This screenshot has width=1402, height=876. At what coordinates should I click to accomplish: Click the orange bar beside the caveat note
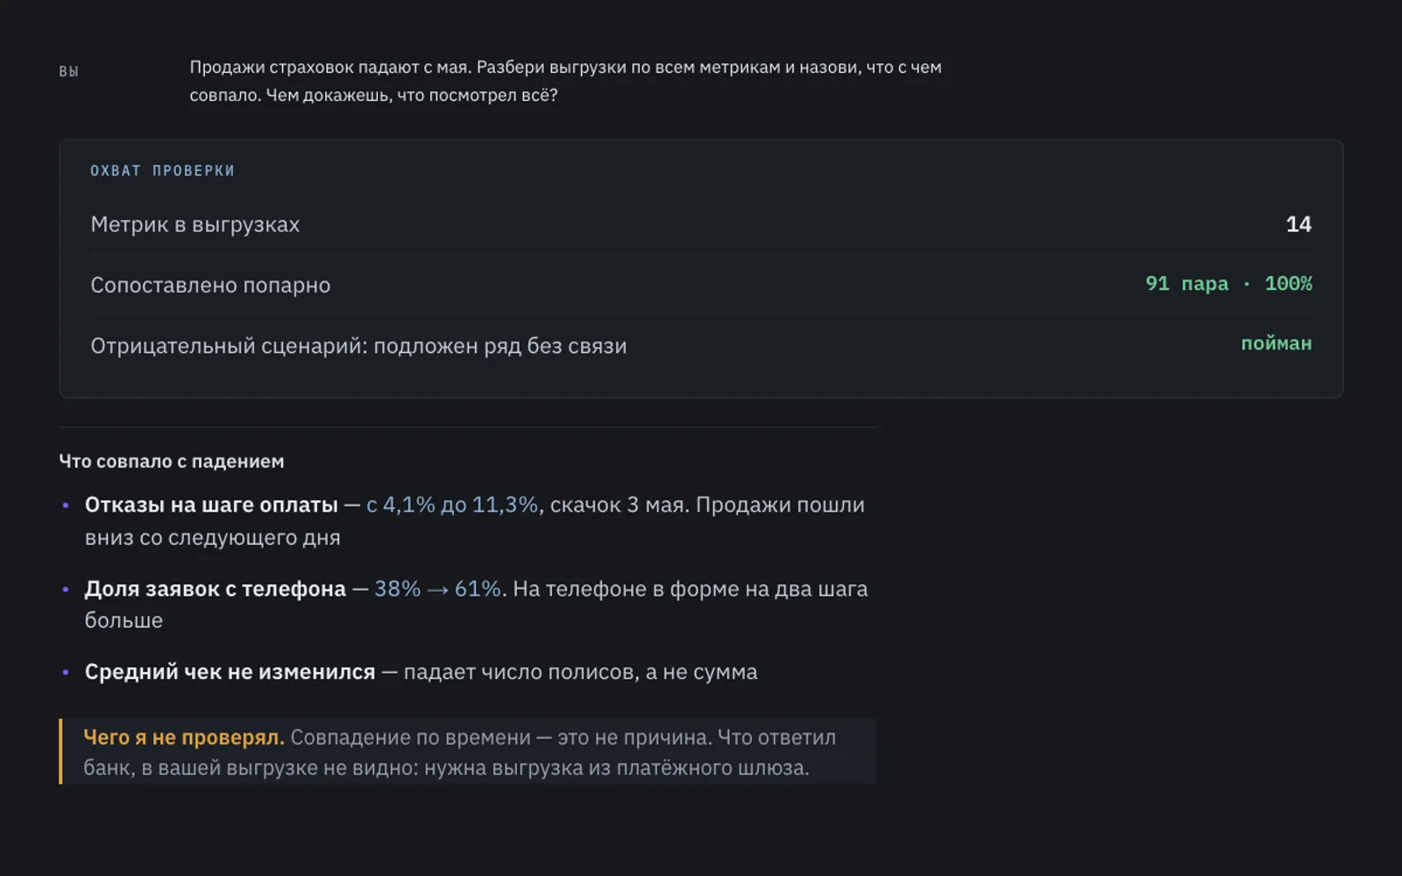(60, 752)
